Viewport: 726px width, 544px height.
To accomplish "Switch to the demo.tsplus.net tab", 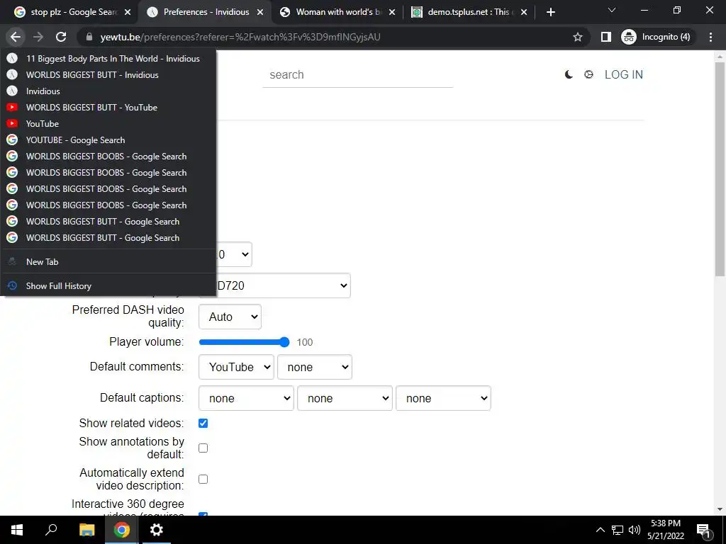I will point(469,12).
